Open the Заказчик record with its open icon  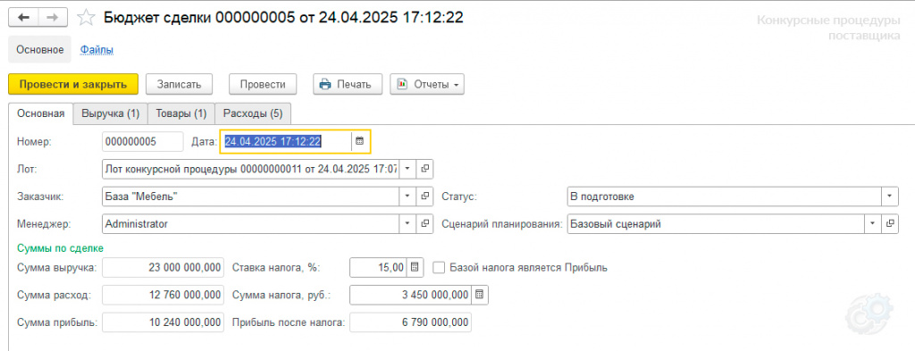click(x=425, y=196)
